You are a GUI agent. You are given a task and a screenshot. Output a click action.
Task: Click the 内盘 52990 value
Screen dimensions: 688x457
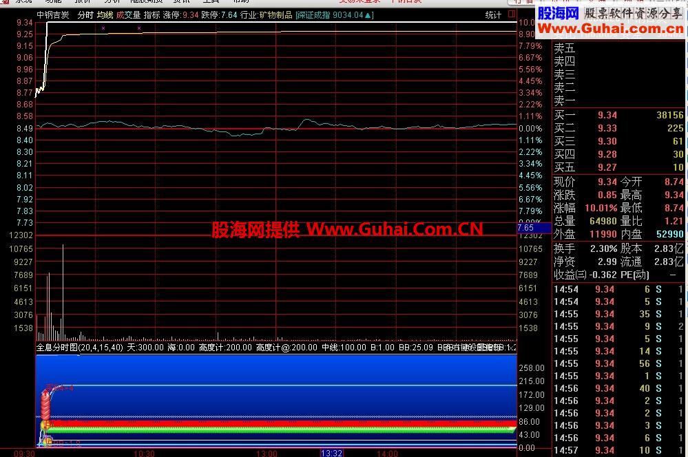670,234
